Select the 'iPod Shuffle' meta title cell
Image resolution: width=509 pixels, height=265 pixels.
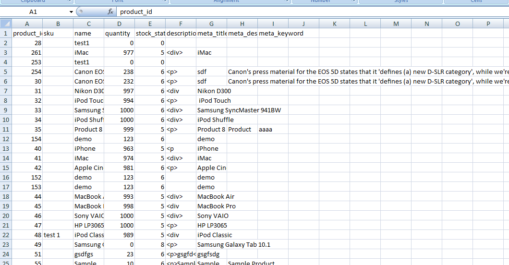pyautogui.click(x=211, y=120)
